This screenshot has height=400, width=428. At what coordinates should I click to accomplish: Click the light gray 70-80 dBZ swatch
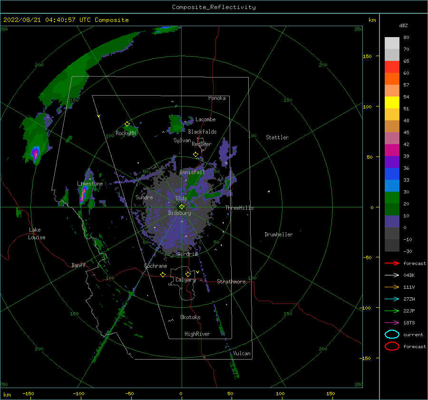pyautogui.click(x=392, y=43)
